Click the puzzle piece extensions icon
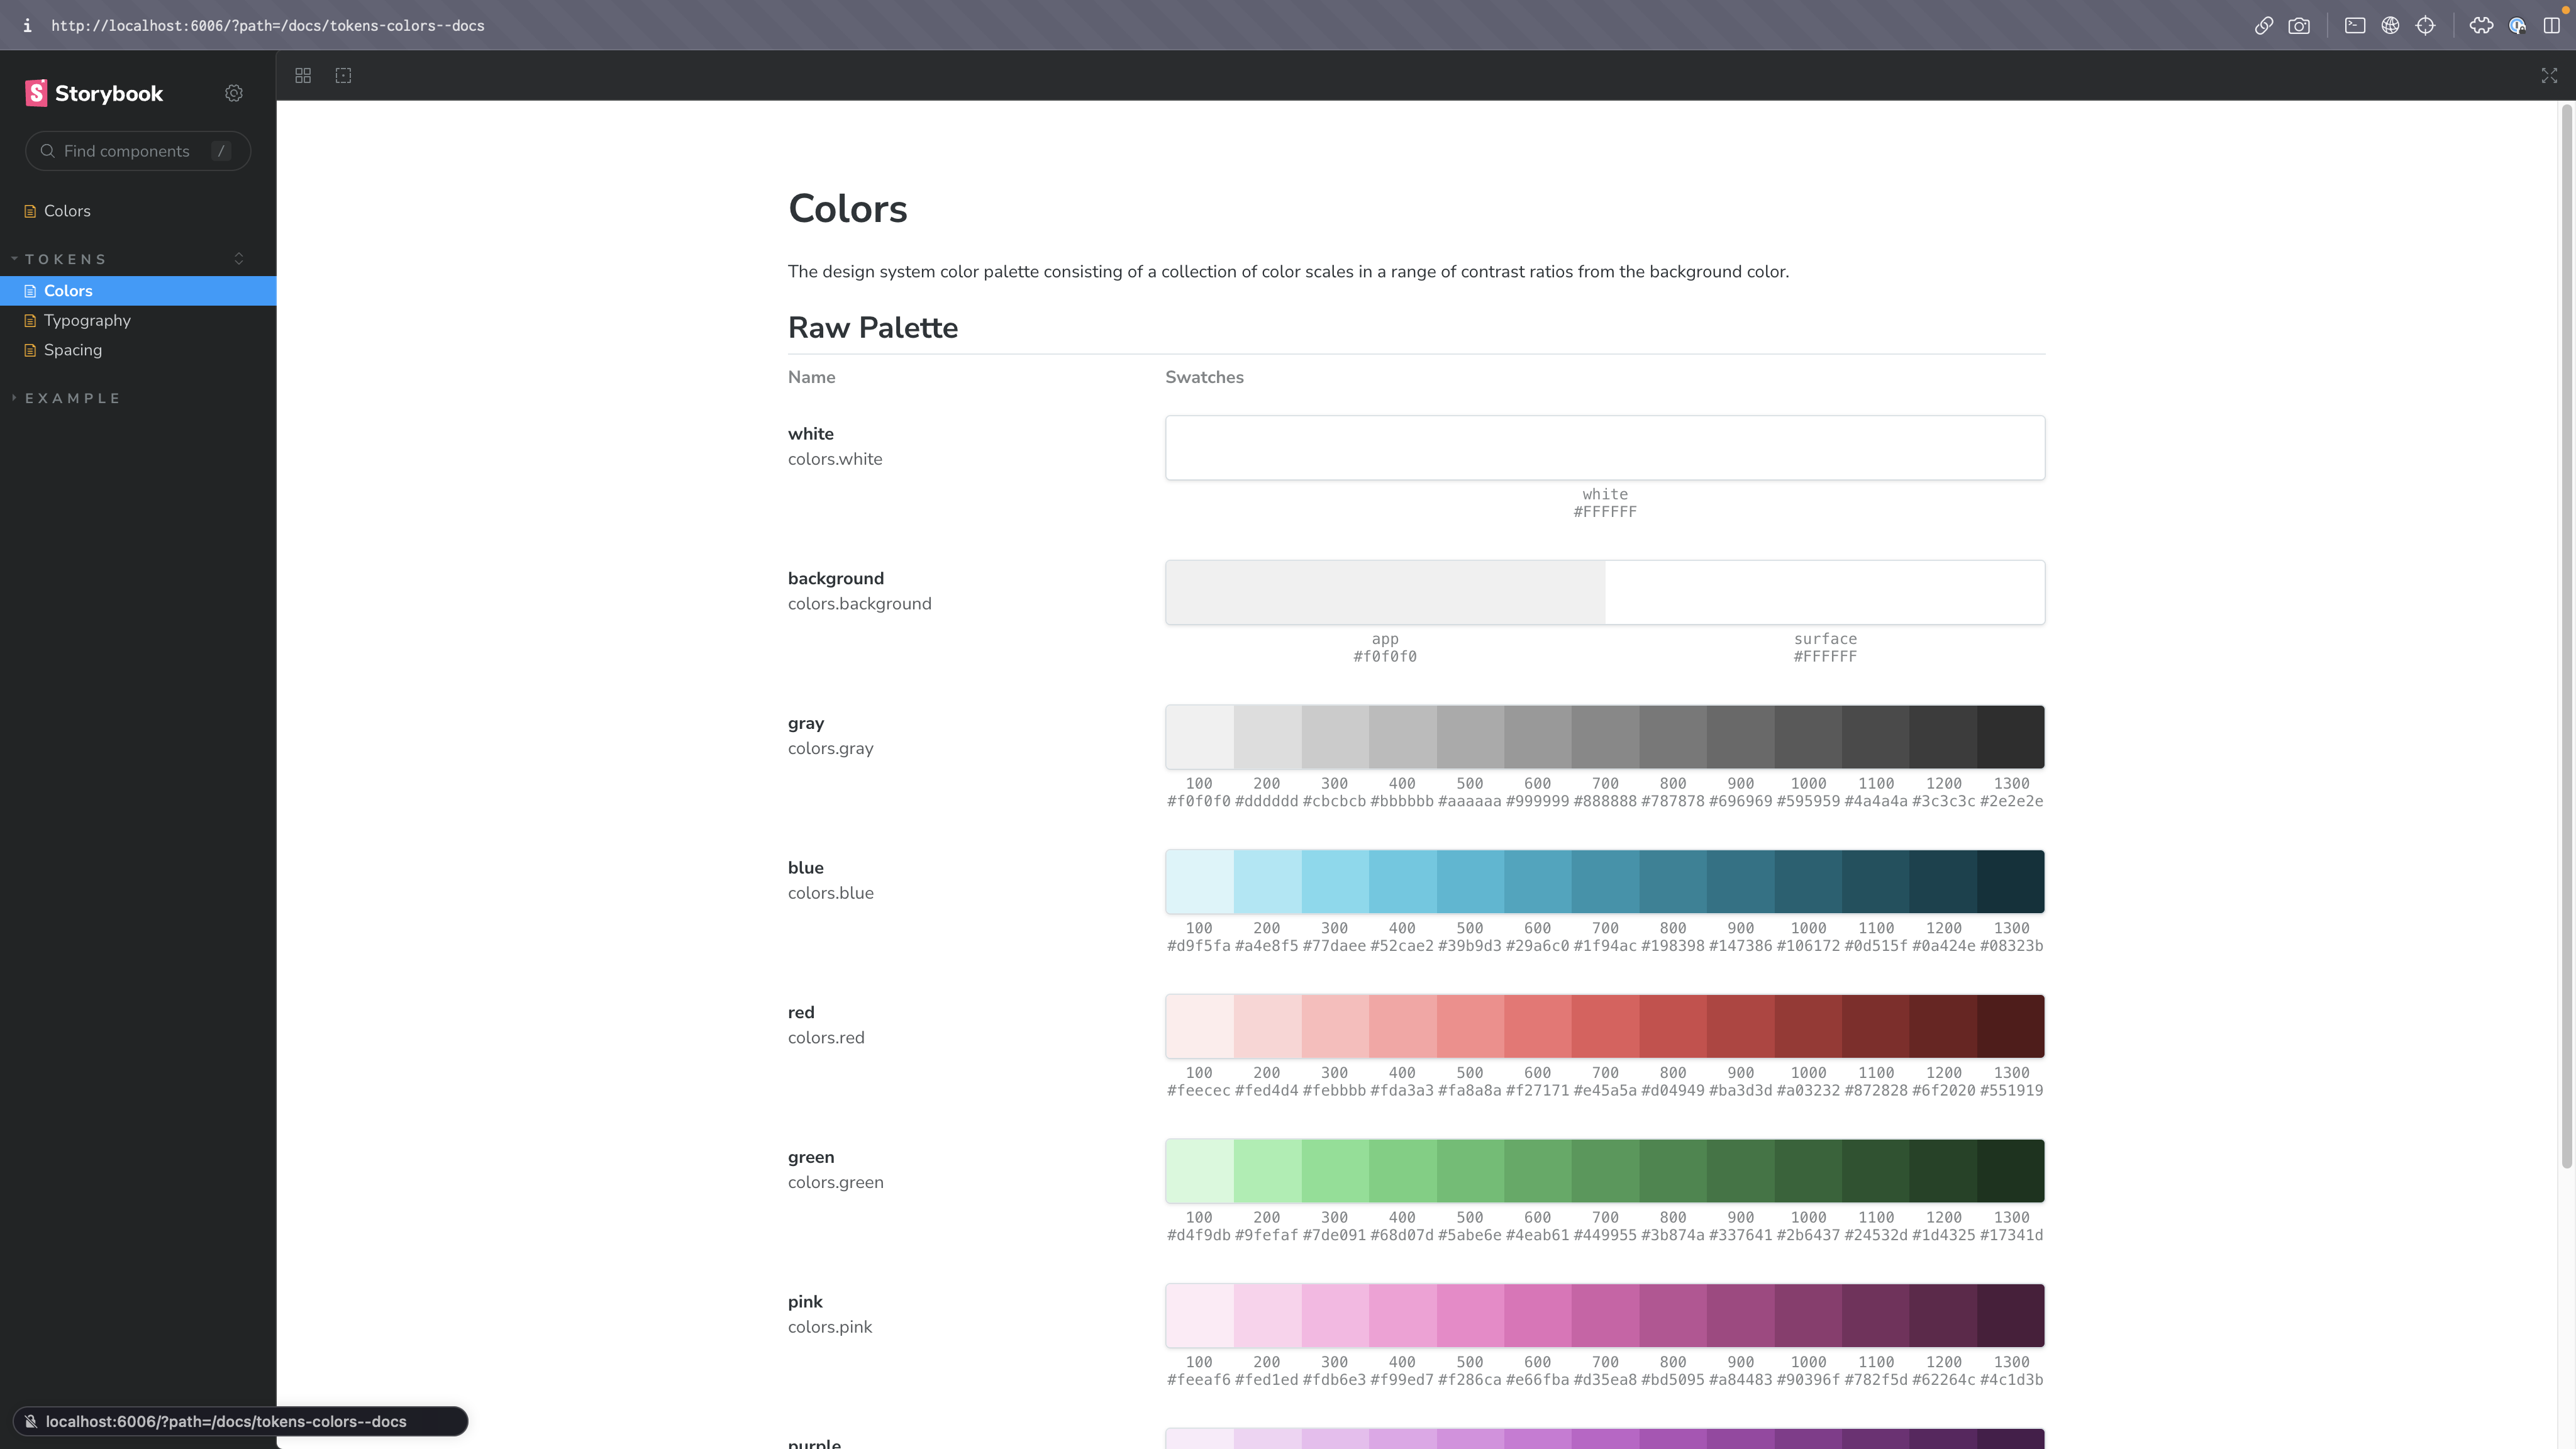The width and height of the screenshot is (2576, 1449). tap(2481, 25)
